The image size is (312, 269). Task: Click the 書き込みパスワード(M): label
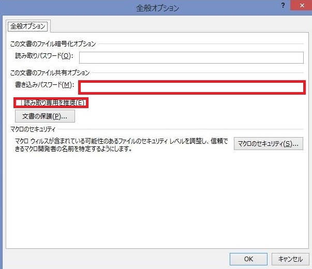click(x=45, y=84)
